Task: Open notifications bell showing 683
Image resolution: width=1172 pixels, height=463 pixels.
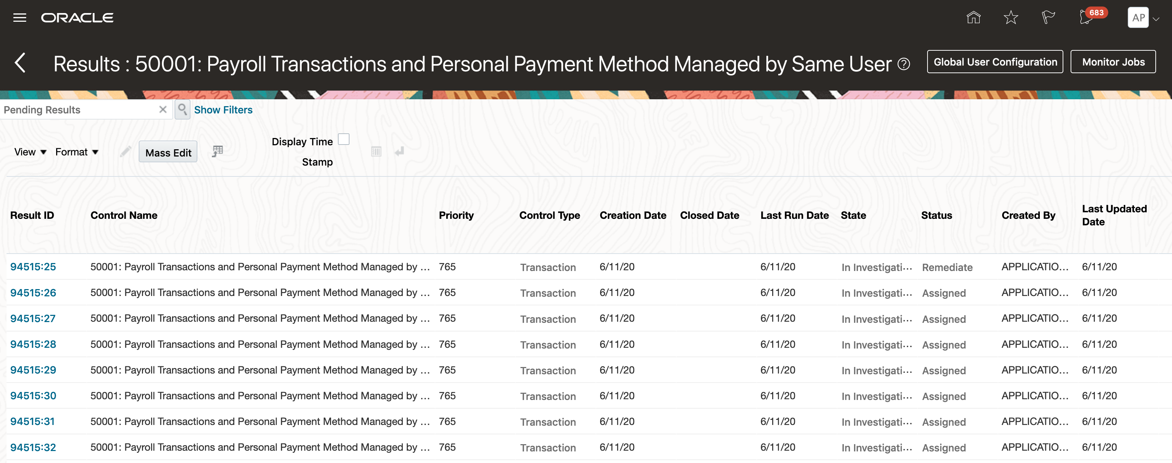Action: [x=1087, y=18]
